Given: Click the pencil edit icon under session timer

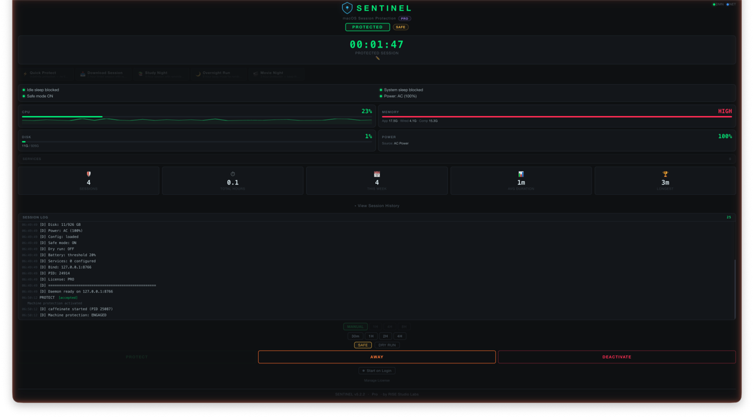Looking at the screenshot, I should (377, 58).
